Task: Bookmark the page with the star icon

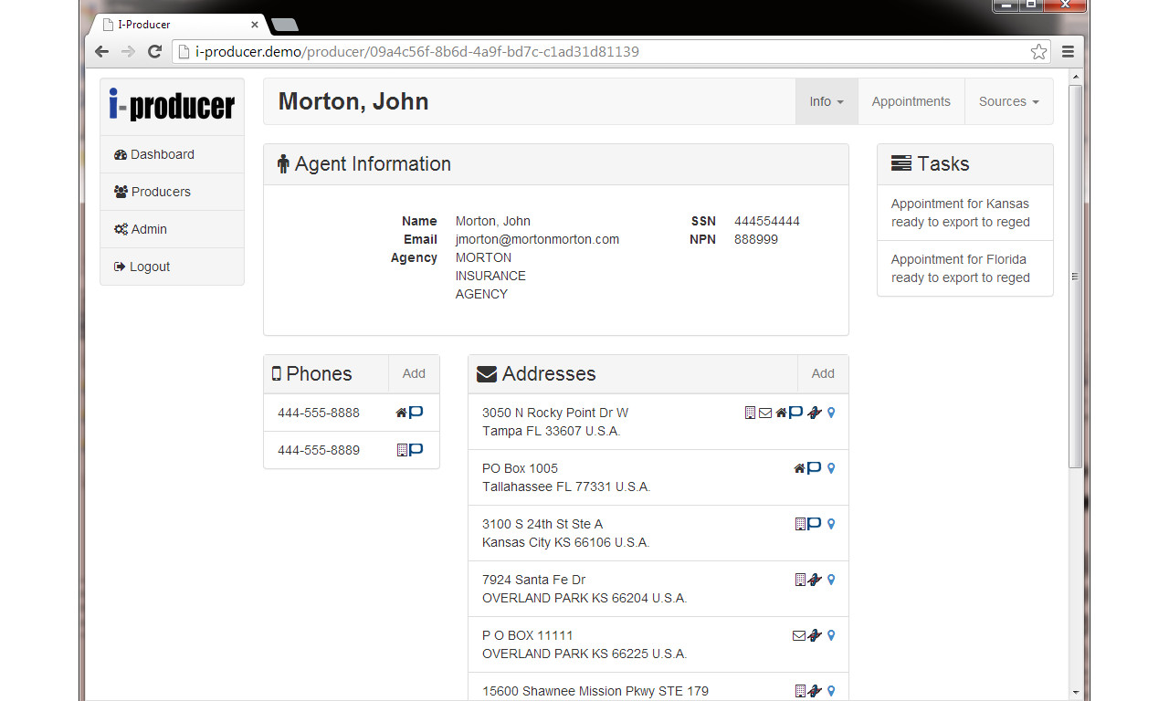Action: pos(1038,52)
